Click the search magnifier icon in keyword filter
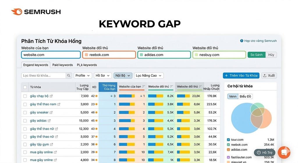 click(x=69, y=76)
